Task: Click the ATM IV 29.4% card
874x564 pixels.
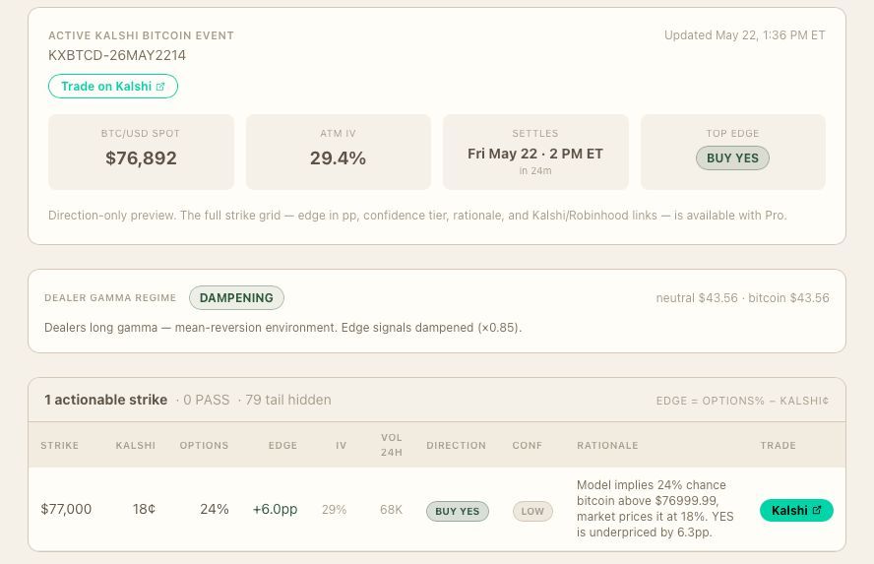Action: point(339,153)
